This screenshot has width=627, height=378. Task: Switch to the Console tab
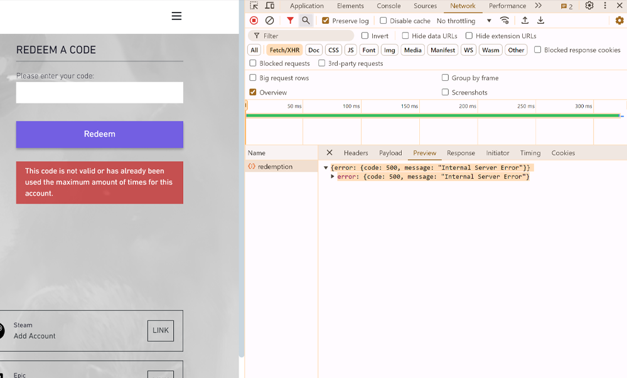pos(389,6)
